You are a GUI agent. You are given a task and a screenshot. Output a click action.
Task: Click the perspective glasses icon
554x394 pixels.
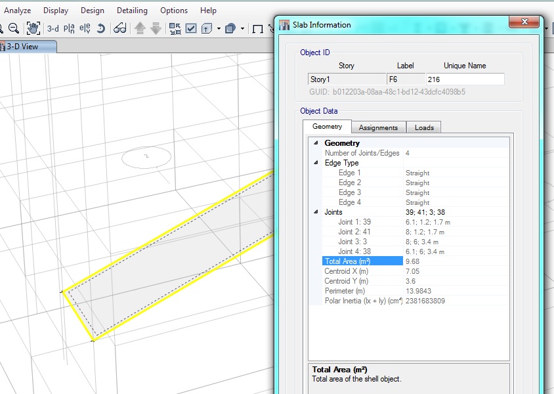tap(119, 28)
